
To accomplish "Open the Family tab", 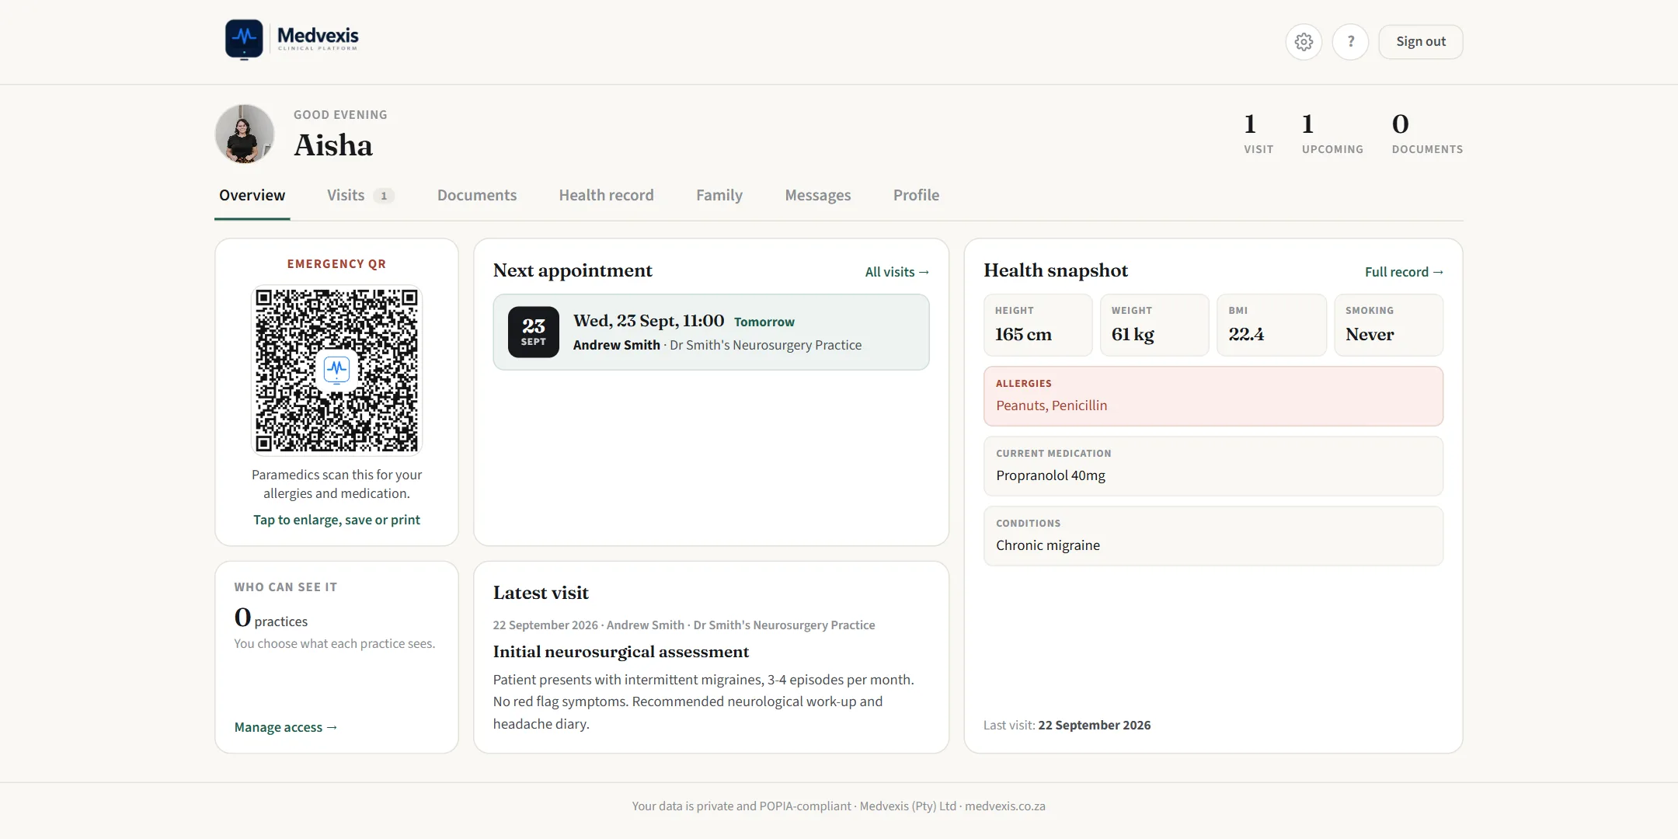I will point(719,196).
